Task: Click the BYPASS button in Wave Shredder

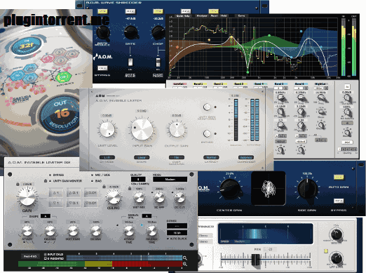Action: [x=102, y=68]
